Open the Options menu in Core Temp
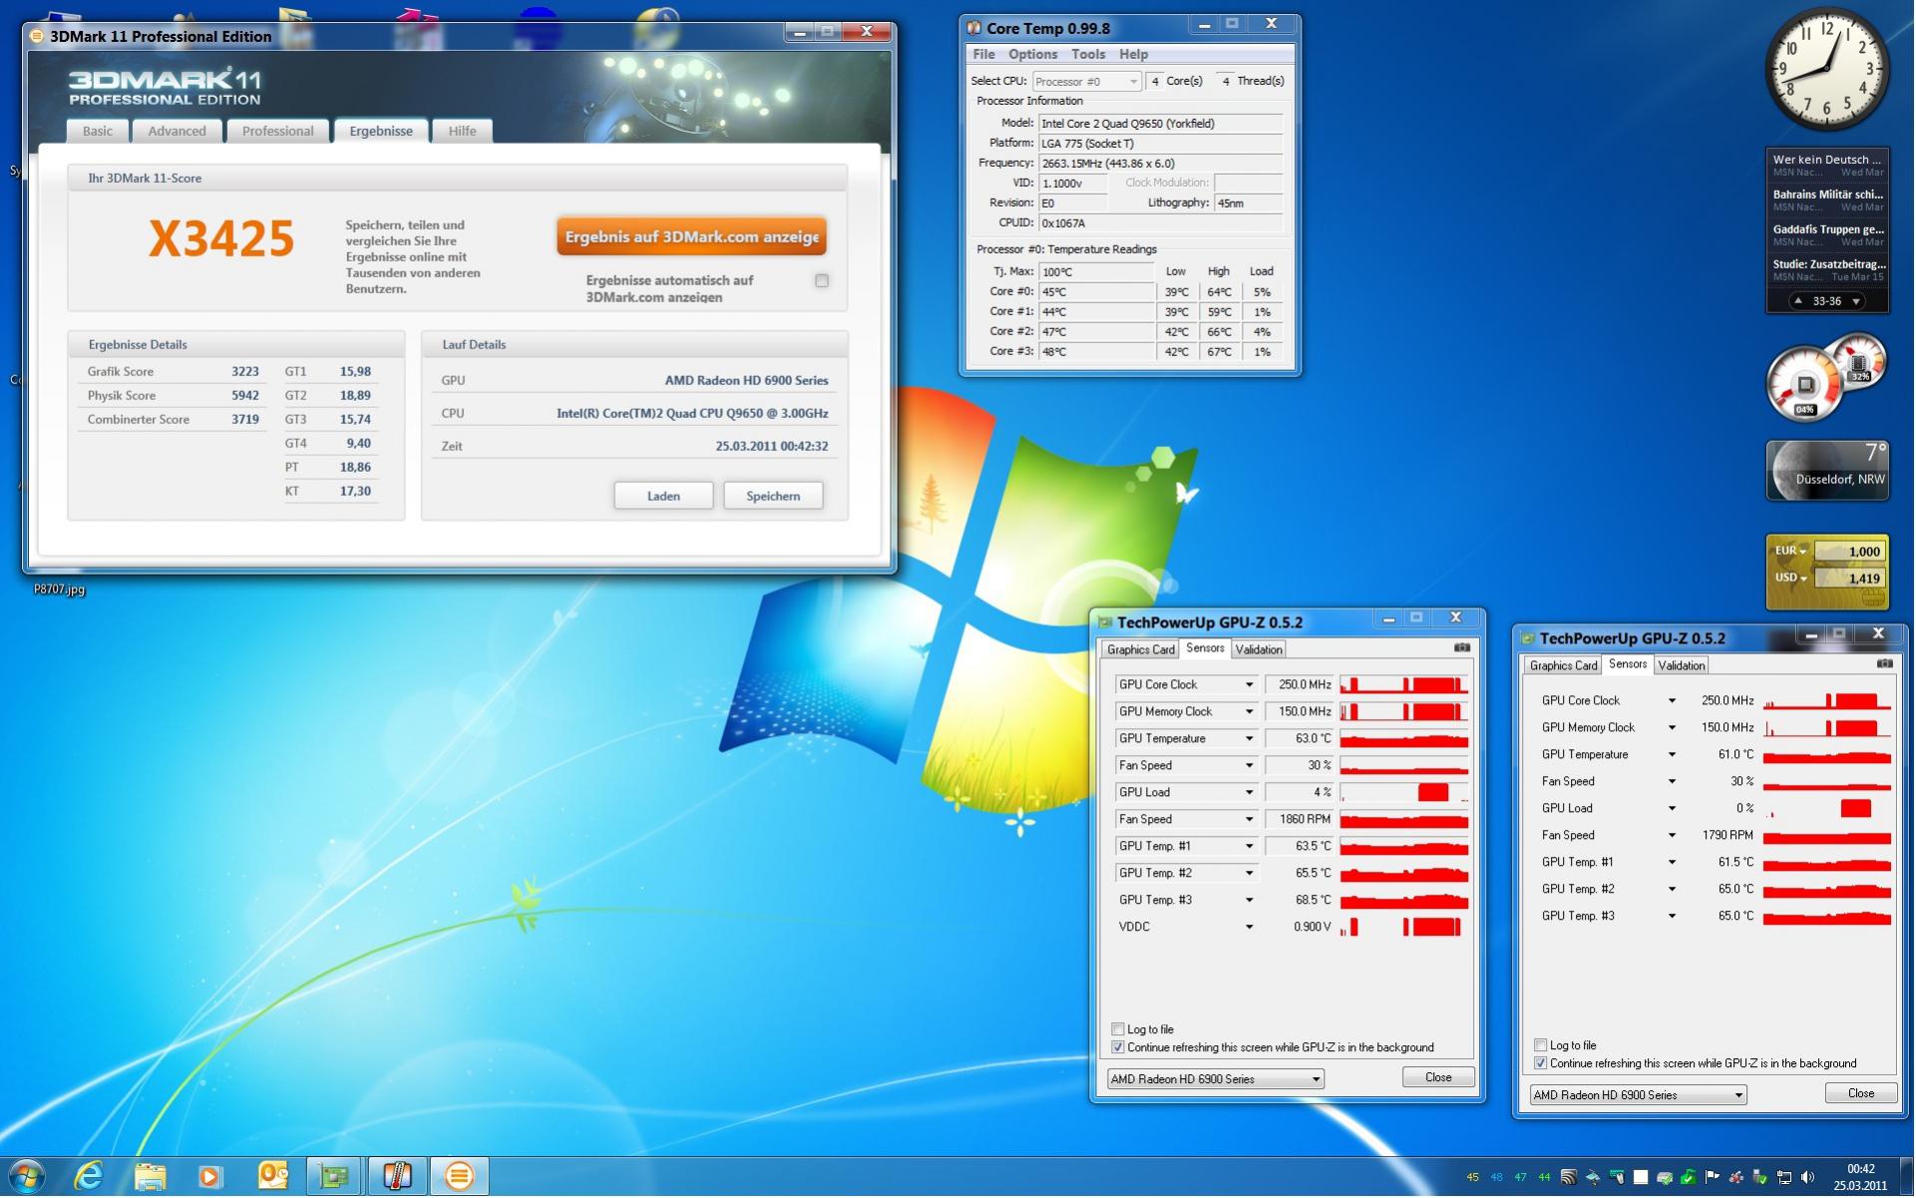The image size is (1916, 1198). tap(1032, 54)
